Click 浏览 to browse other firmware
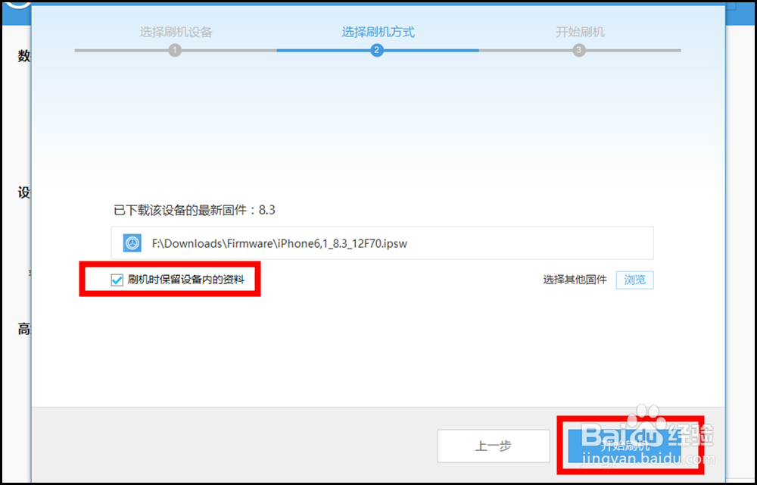Image resolution: width=757 pixels, height=485 pixels. coord(634,280)
